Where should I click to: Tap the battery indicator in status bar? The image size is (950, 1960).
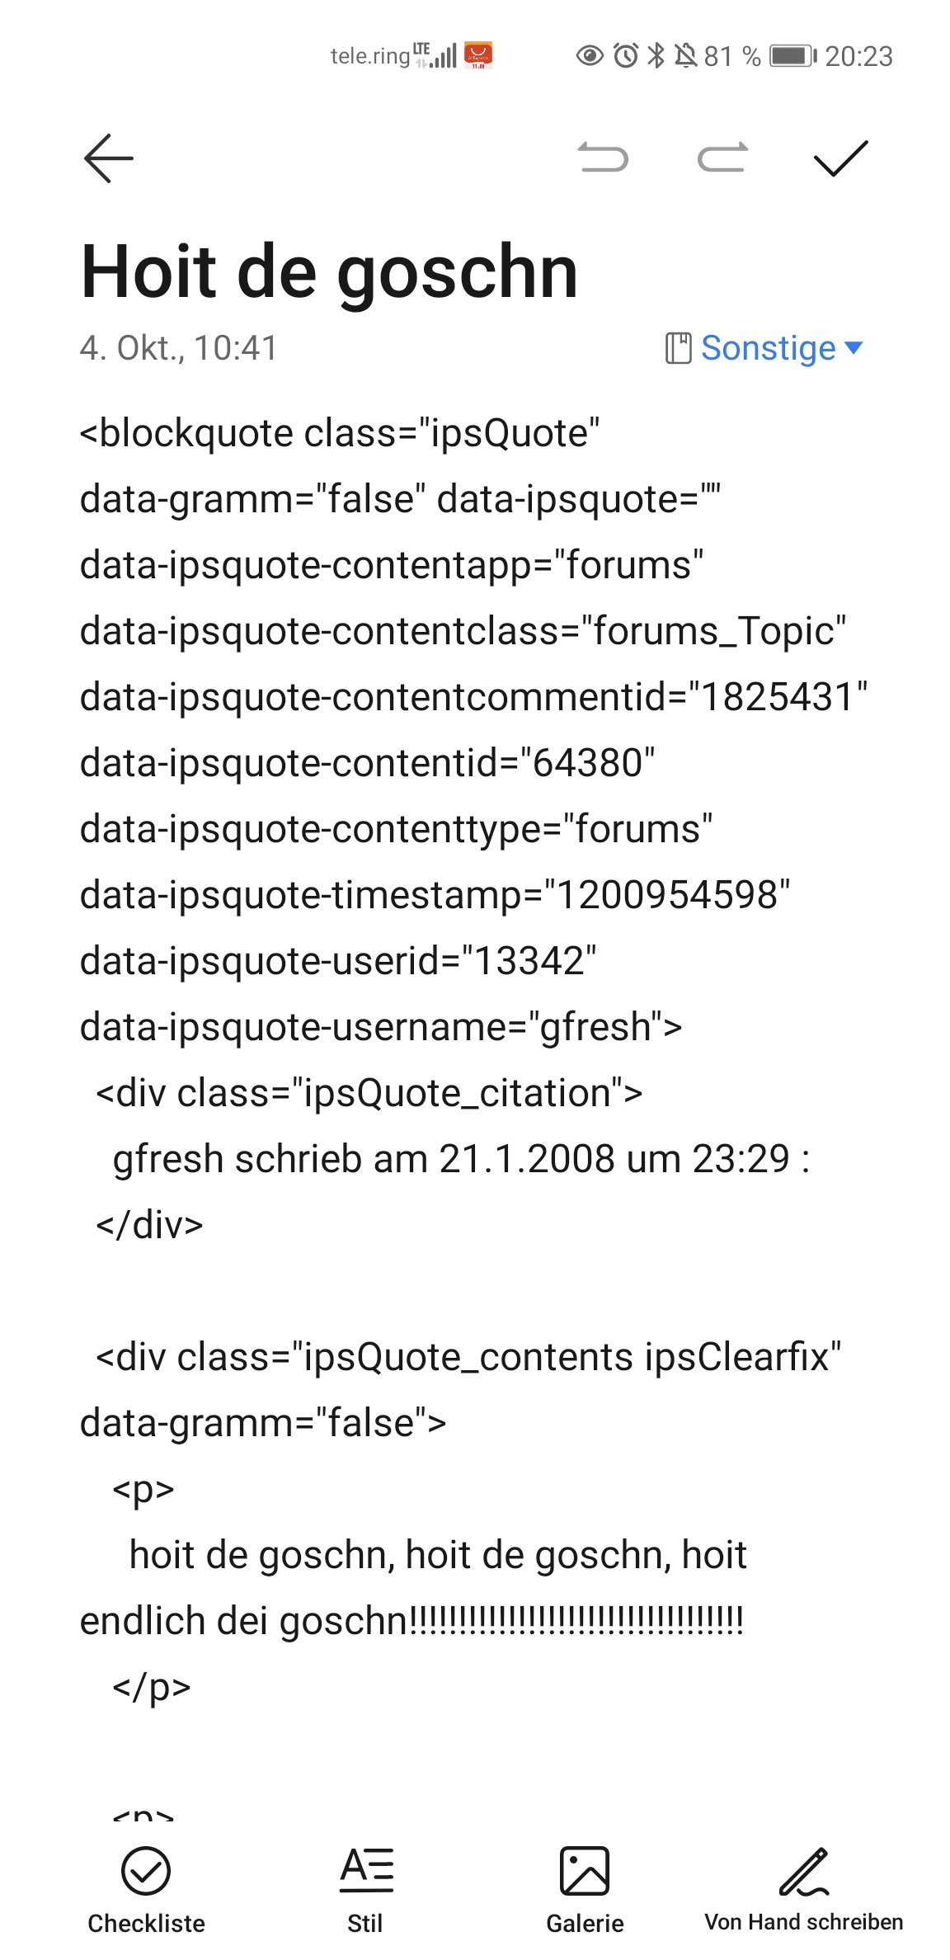click(x=792, y=56)
